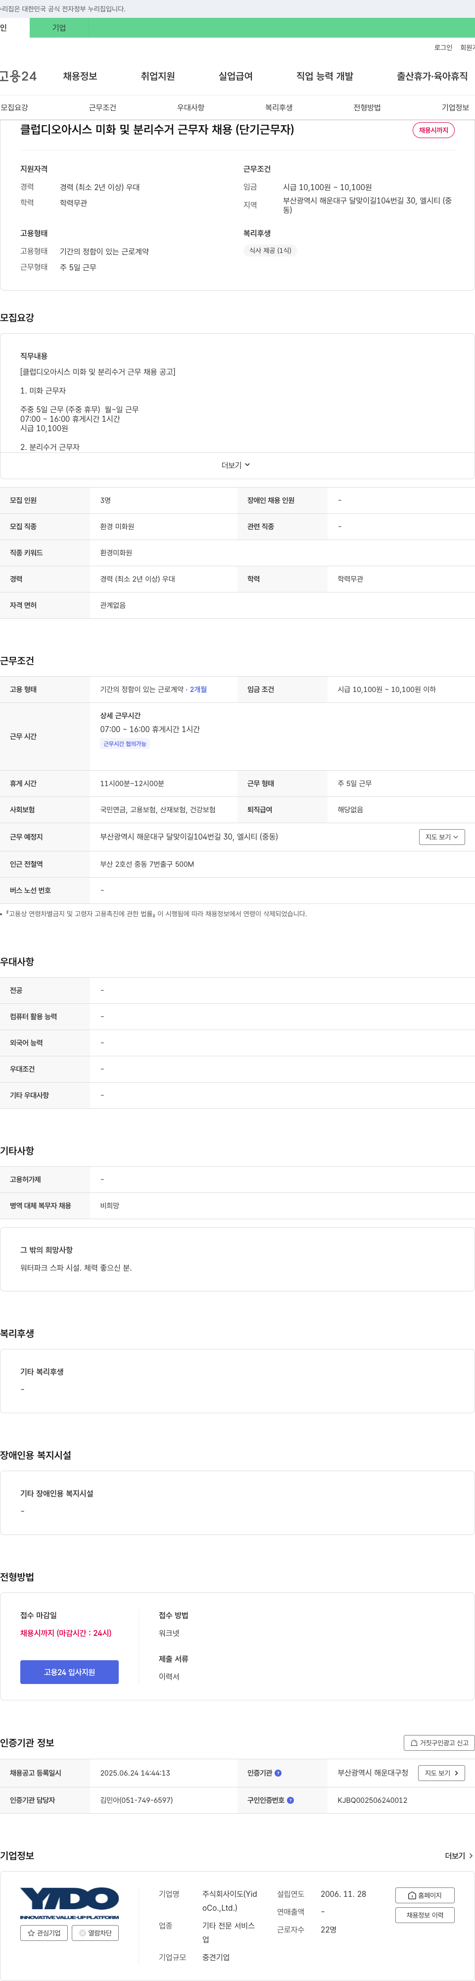
Task: Open 지도 보기 for 부산광역시 해운대구청
Action: coord(441,1773)
